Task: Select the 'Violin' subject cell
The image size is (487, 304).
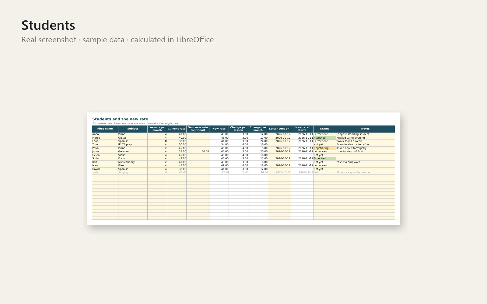Action: [133, 155]
